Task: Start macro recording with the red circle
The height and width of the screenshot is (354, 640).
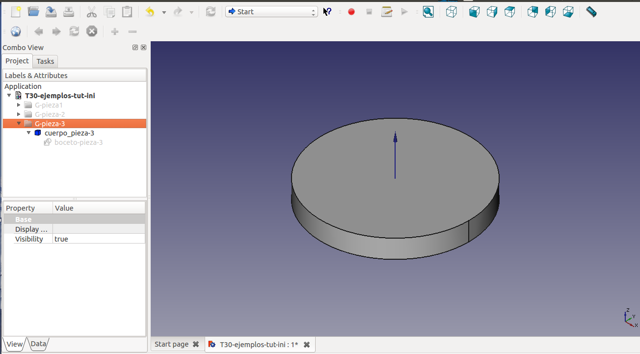Action: click(x=351, y=12)
